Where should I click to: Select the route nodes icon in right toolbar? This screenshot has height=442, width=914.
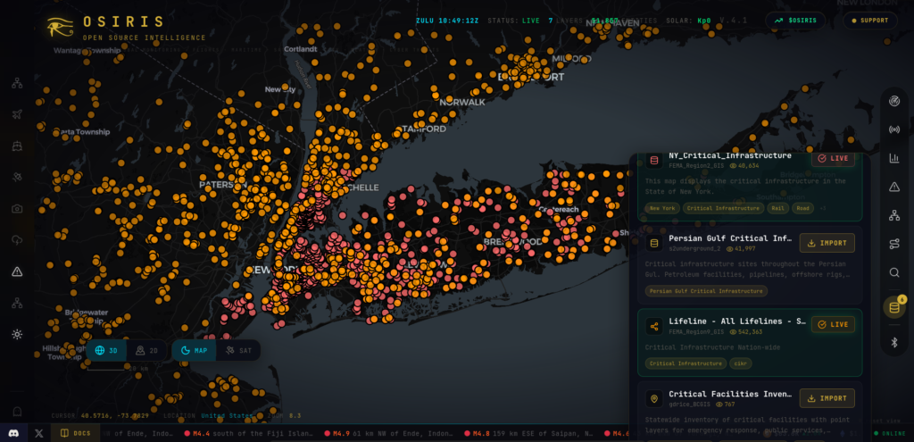894,244
